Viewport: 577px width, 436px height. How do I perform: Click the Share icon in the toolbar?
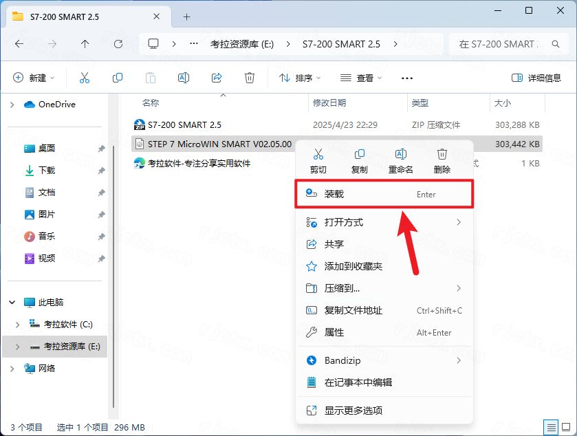coord(217,77)
